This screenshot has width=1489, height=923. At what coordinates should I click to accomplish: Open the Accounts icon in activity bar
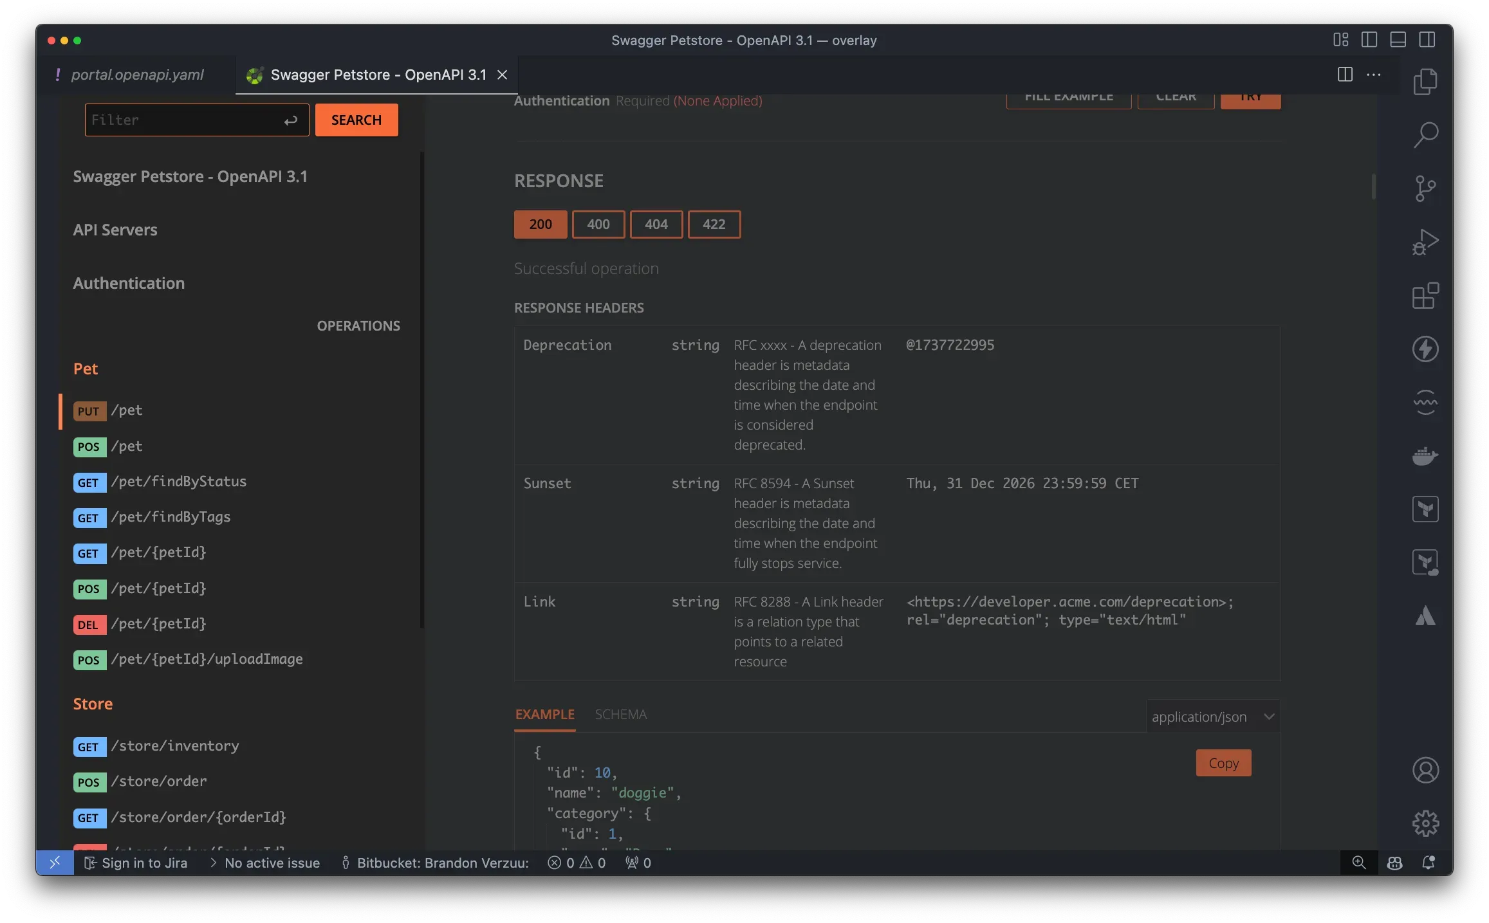coord(1425,770)
